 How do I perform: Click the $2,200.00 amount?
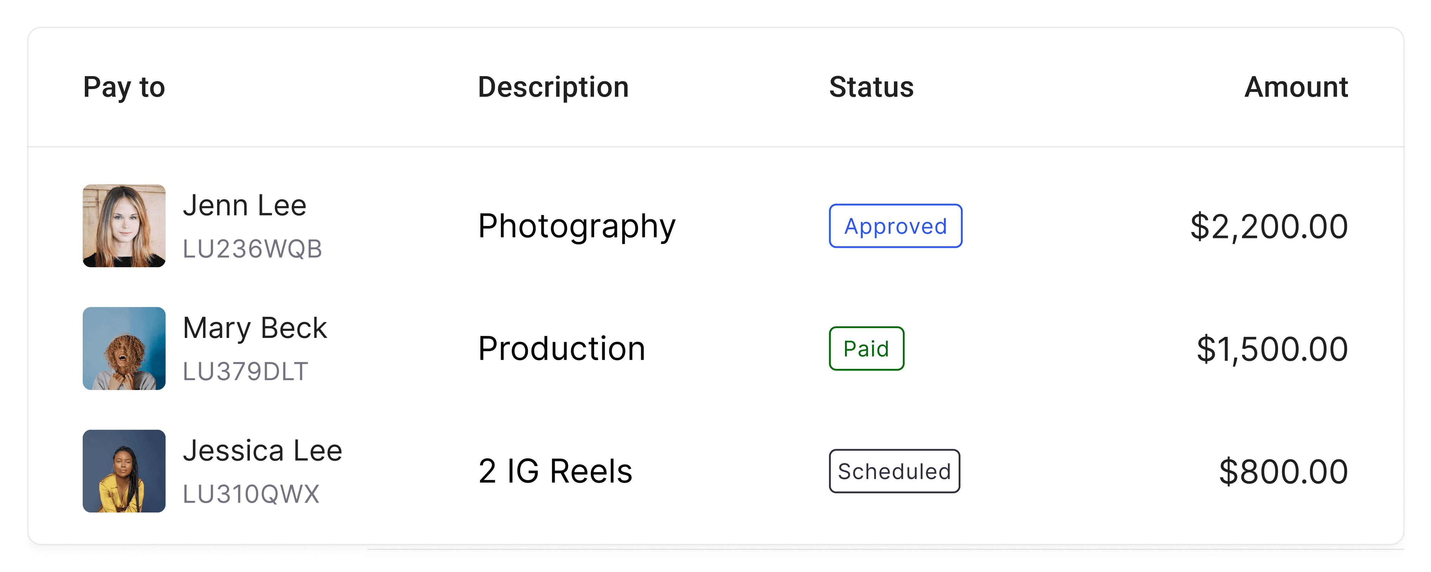pyautogui.click(x=1268, y=227)
